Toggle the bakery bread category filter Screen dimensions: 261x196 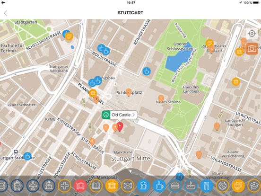pos(191,186)
